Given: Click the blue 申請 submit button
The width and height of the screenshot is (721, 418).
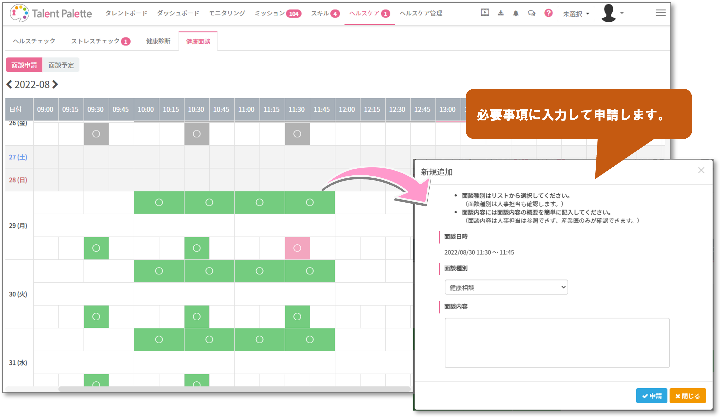Looking at the screenshot, I should (x=651, y=396).
